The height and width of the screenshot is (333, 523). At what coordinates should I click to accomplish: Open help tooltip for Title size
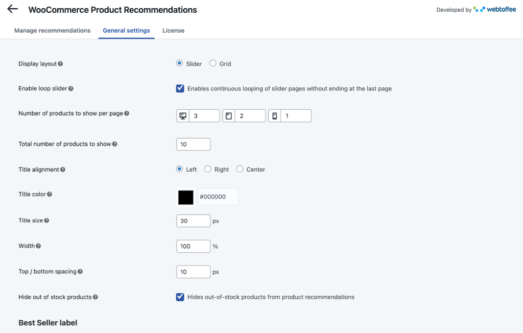pos(46,221)
